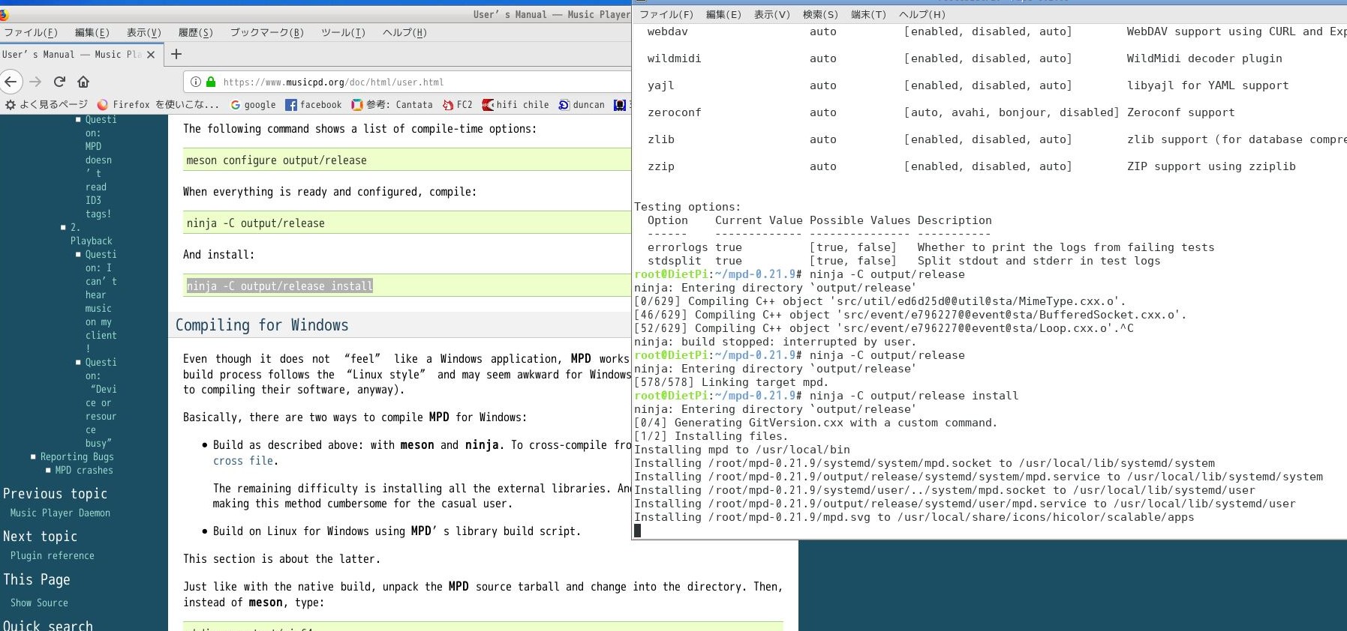Follow the 'cross file' link

tap(244, 461)
